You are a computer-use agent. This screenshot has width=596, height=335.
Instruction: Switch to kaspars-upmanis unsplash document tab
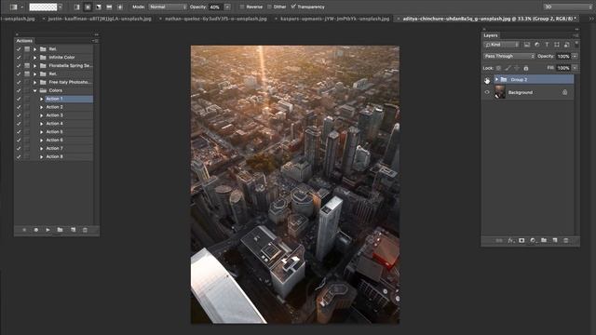[x=335, y=19]
